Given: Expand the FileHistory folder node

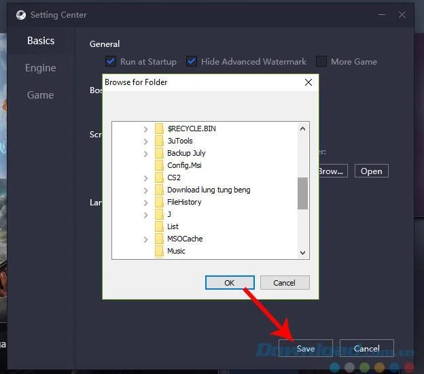Looking at the screenshot, I should point(145,203).
